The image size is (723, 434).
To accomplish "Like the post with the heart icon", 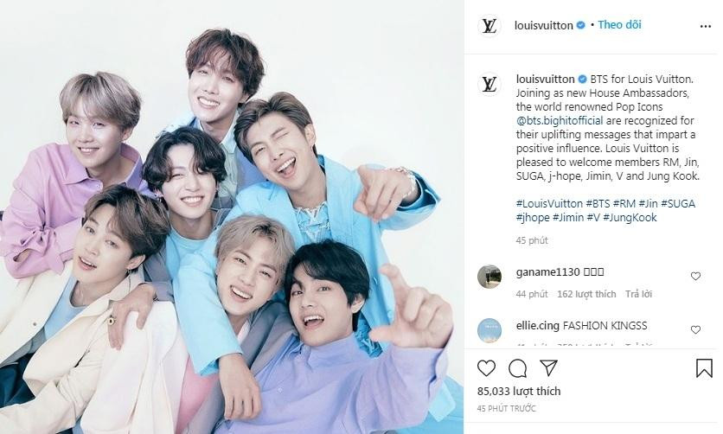I will [x=486, y=368].
